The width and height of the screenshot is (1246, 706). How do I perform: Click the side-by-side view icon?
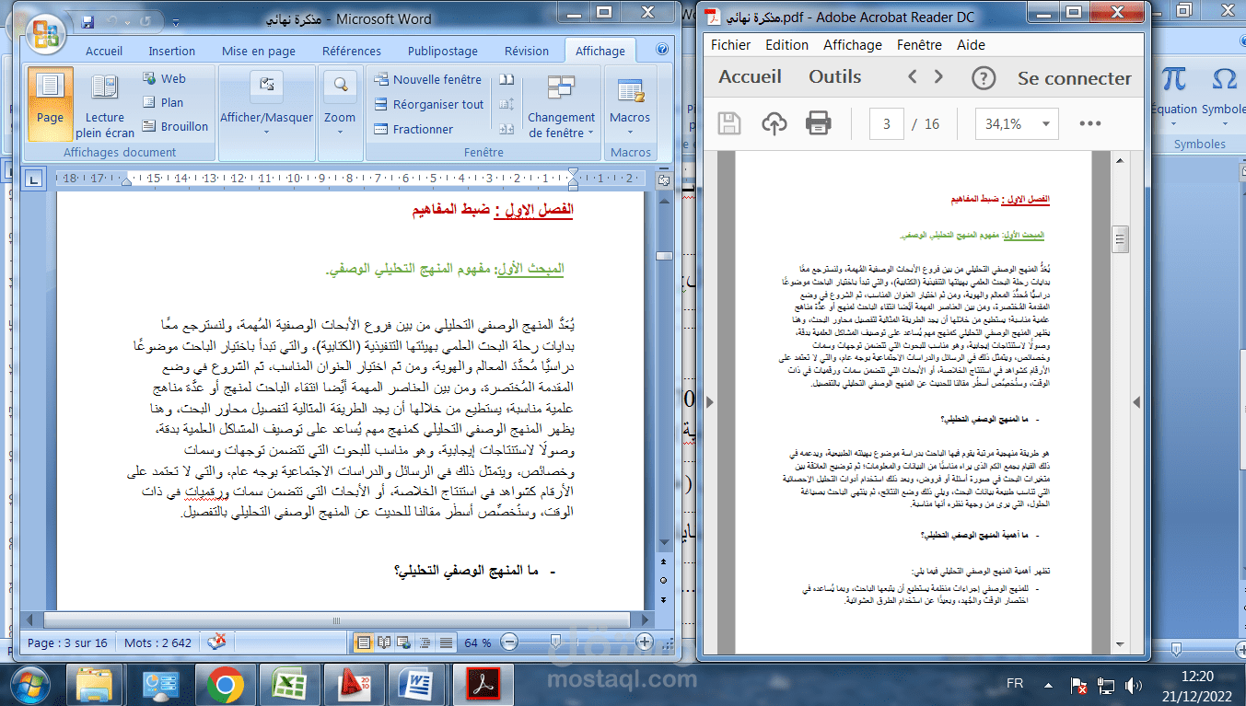(x=506, y=80)
